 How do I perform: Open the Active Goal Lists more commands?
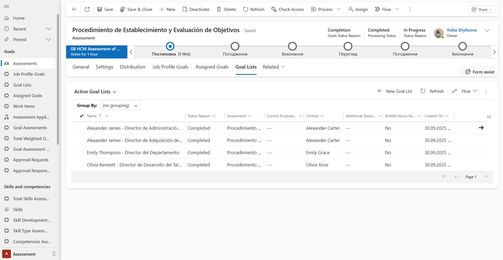click(486, 92)
